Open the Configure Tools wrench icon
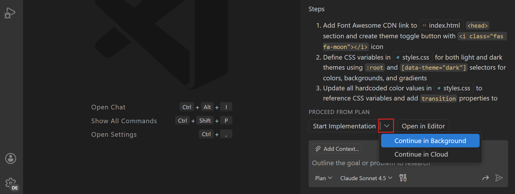515x194 pixels. pos(403,178)
